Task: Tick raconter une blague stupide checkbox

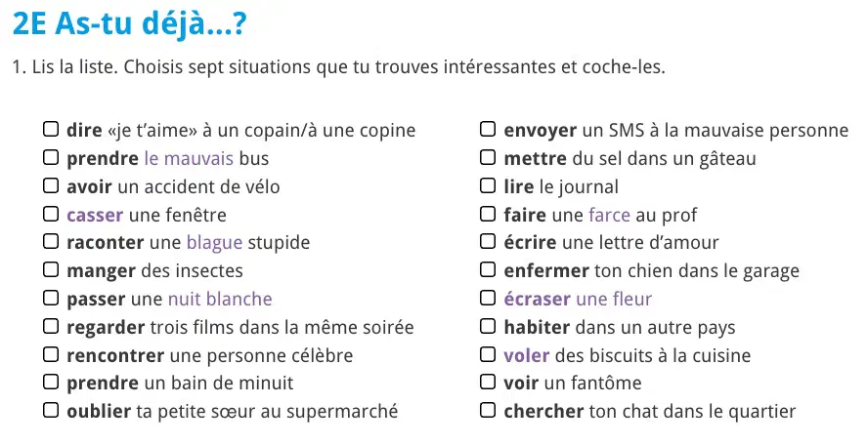Action: [x=51, y=242]
